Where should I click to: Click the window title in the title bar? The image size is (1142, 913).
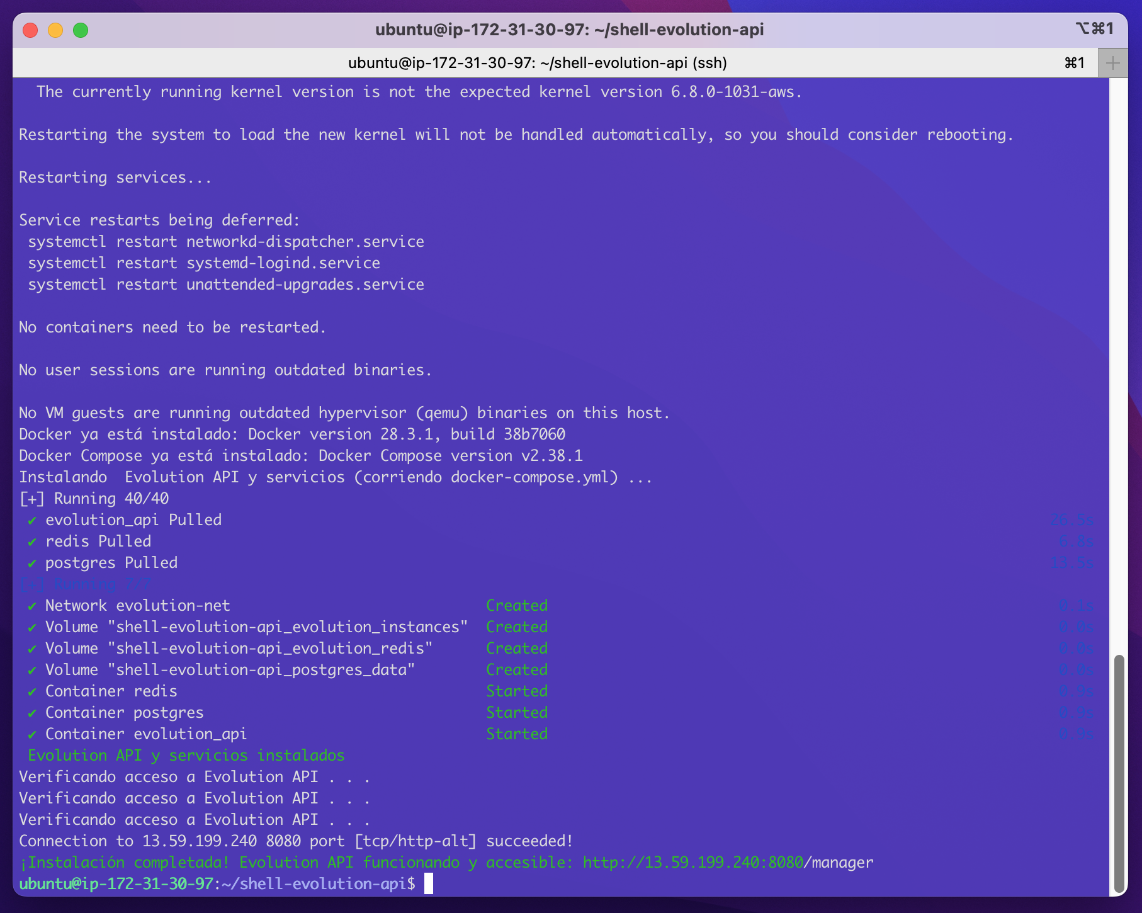pos(569,30)
